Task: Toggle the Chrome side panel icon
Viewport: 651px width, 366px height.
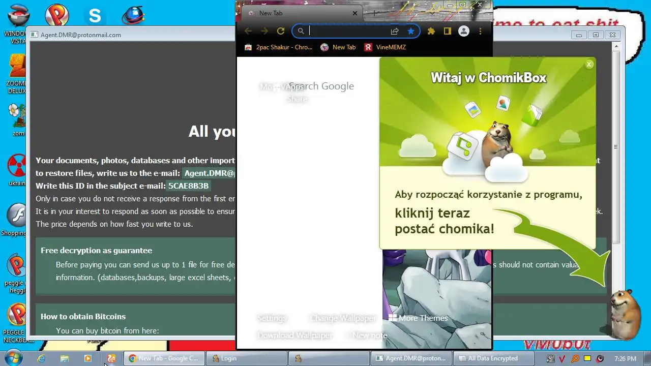Action: (x=448, y=31)
